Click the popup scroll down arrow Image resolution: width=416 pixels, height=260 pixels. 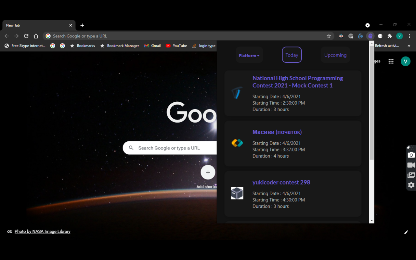click(x=372, y=221)
